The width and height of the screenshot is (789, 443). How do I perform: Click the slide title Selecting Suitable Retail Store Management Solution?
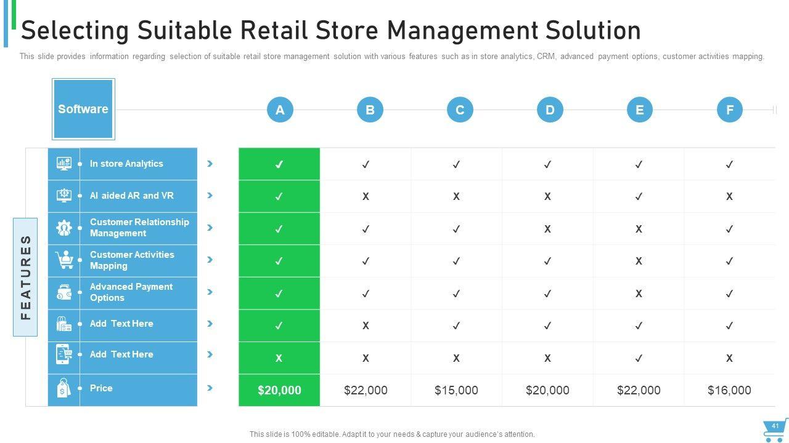(x=330, y=30)
